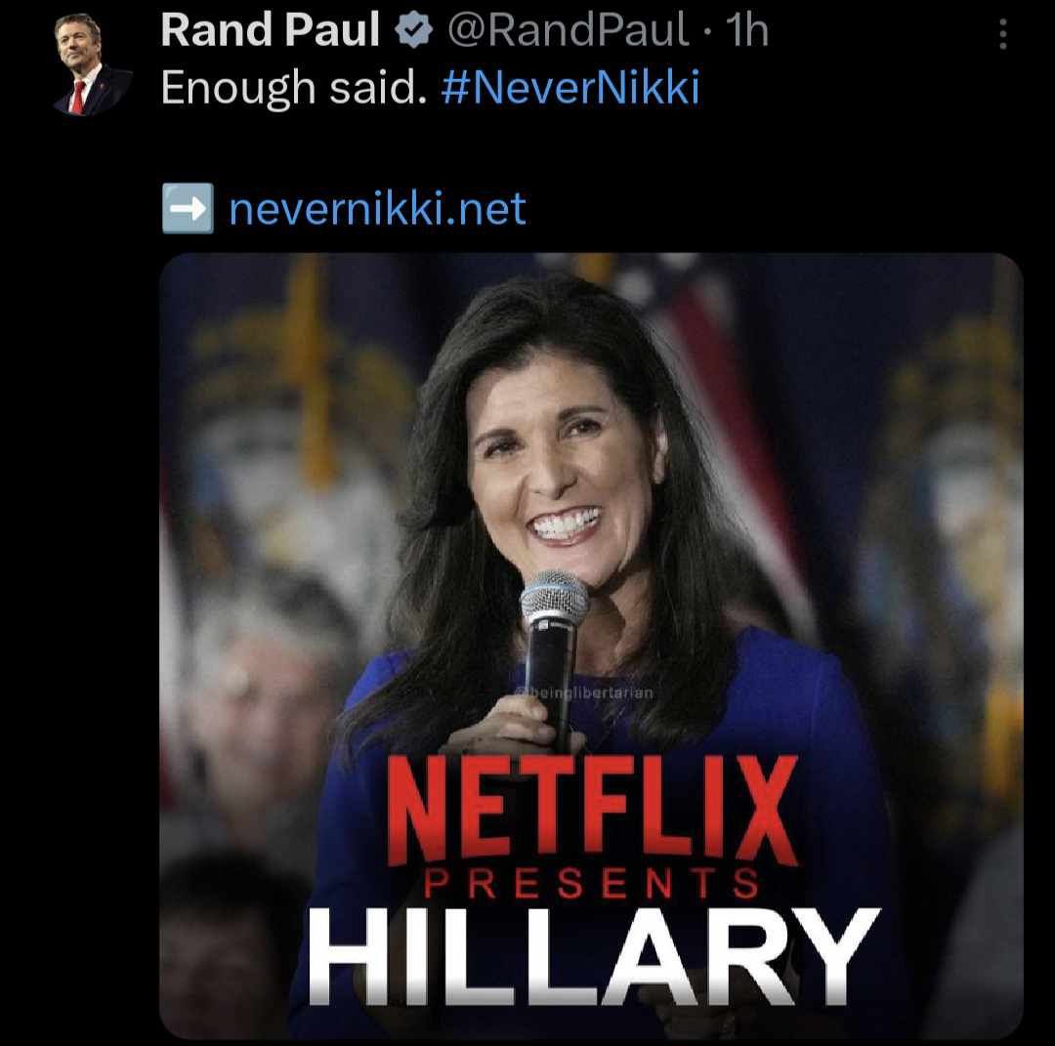
Task: Click the @beinglibertarian watermark on image
Action: pos(583,692)
